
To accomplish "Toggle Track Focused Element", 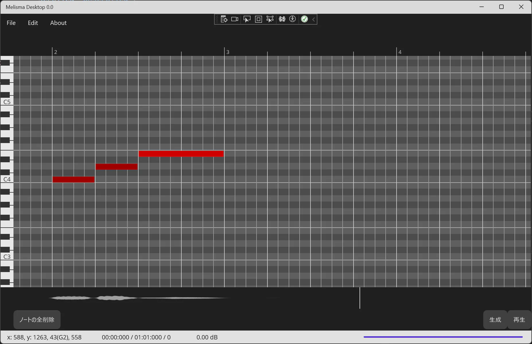I will click(x=270, y=19).
